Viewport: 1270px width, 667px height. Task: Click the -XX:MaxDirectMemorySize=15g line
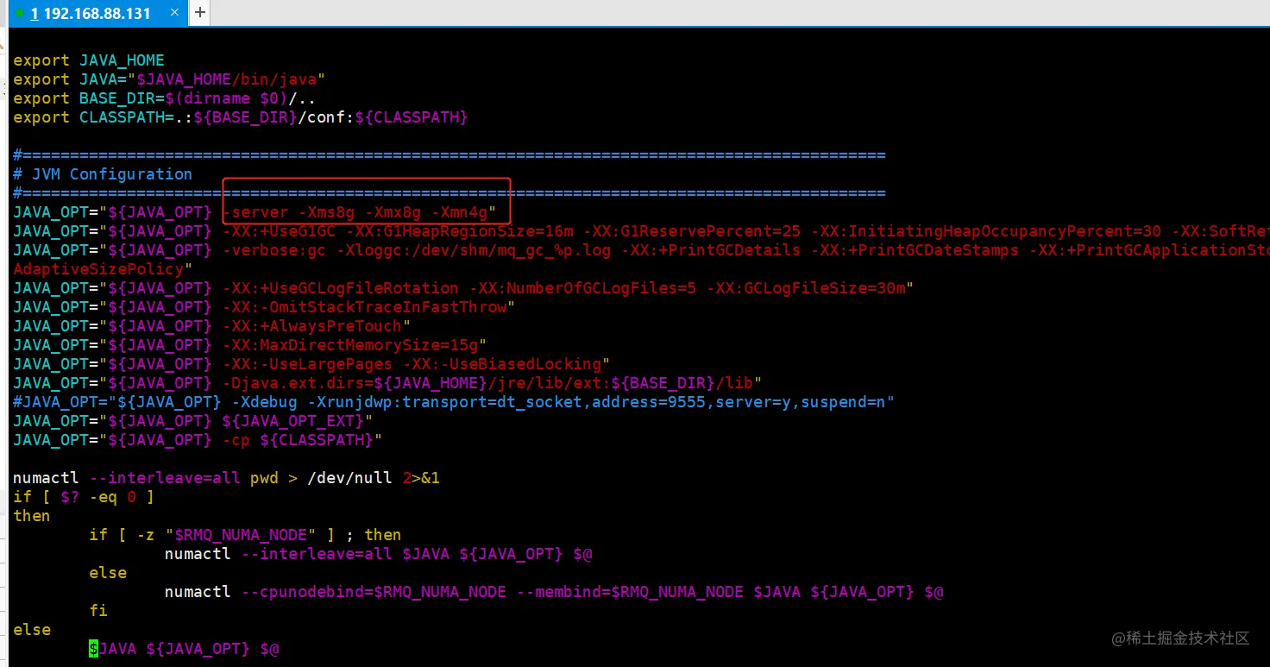pos(250,345)
